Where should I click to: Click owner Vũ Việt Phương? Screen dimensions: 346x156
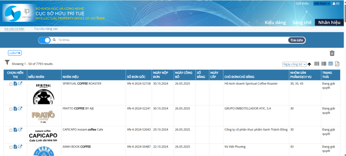(235, 147)
